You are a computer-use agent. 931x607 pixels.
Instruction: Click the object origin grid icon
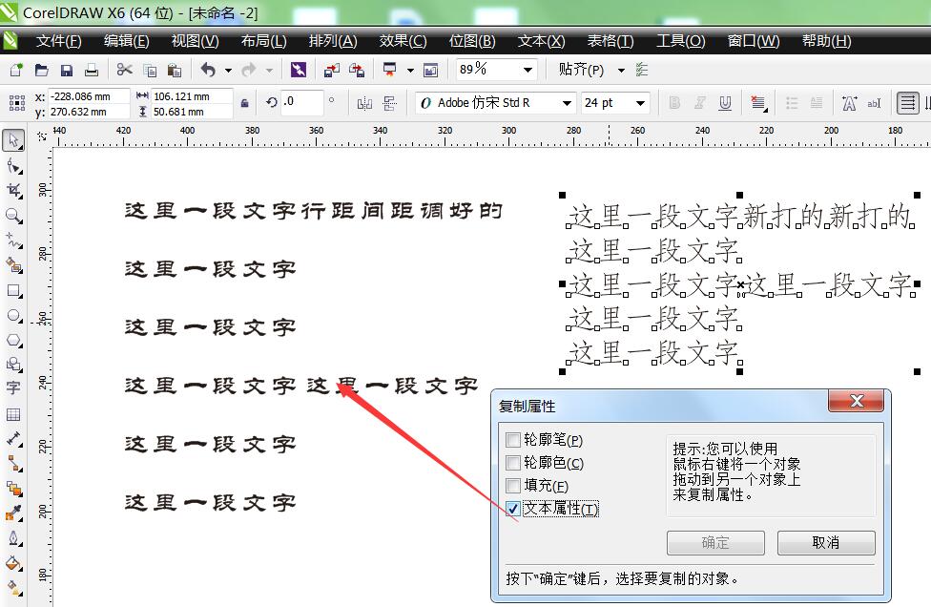point(16,103)
